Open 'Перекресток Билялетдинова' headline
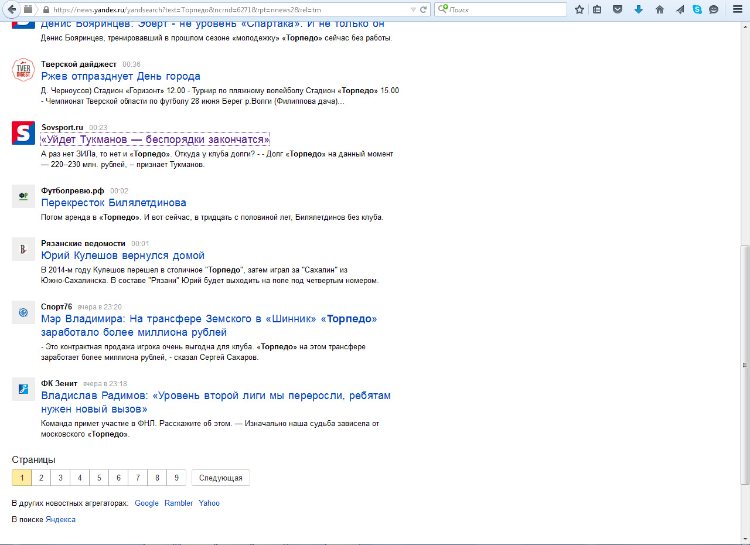 pyautogui.click(x=114, y=203)
